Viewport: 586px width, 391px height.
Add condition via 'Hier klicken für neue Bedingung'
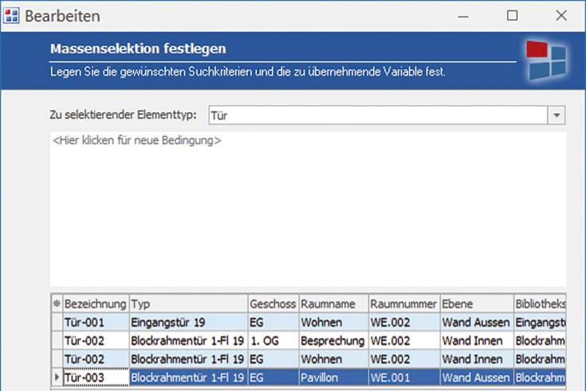[137, 141]
